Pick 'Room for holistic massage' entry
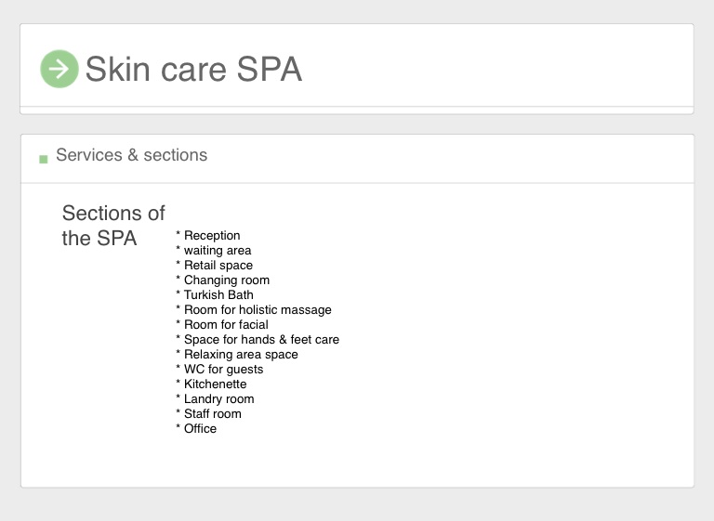 (x=257, y=310)
